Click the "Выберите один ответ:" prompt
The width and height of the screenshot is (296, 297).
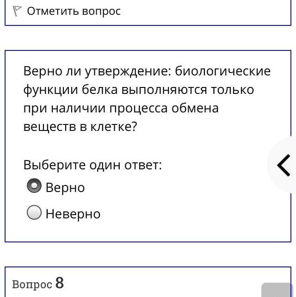point(92,165)
